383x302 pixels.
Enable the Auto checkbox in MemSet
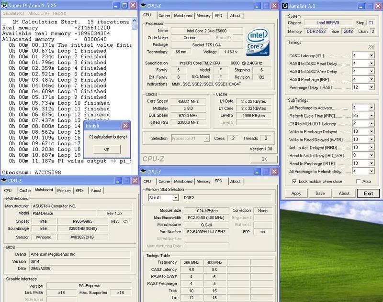[358, 182]
